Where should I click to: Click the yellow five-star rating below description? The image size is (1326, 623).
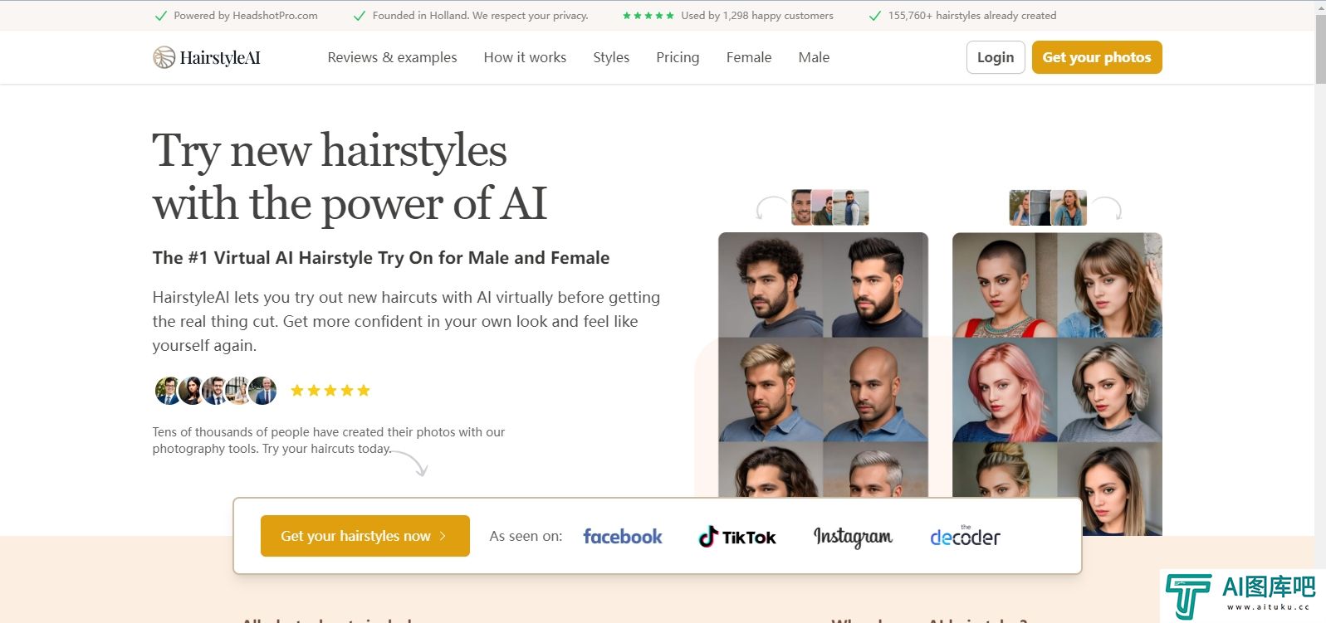pyautogui.click(x=330, y=391)
